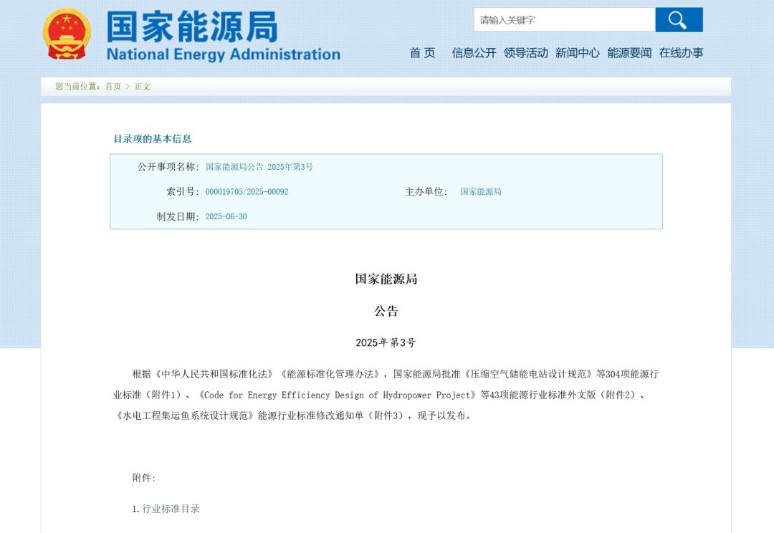Click the centered 公告 article heading
The height and width of the screenshot is (533, 774).
point(386,311)
